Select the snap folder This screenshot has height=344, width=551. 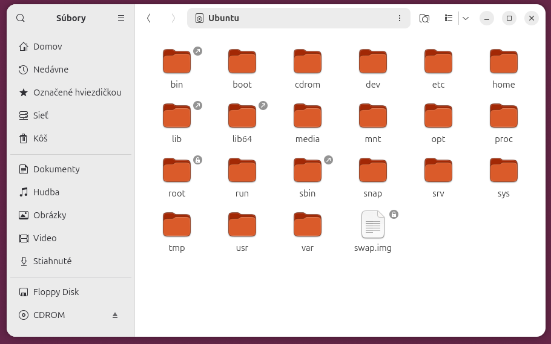[x=373, y=170]
